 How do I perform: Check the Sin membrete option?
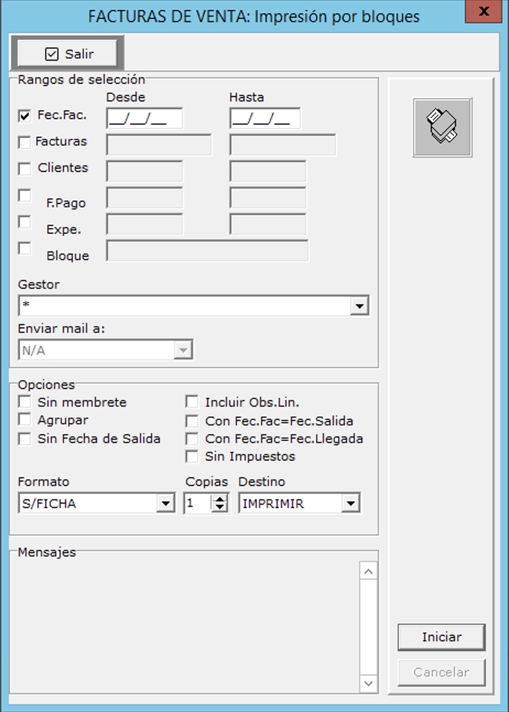click(25, 402)
